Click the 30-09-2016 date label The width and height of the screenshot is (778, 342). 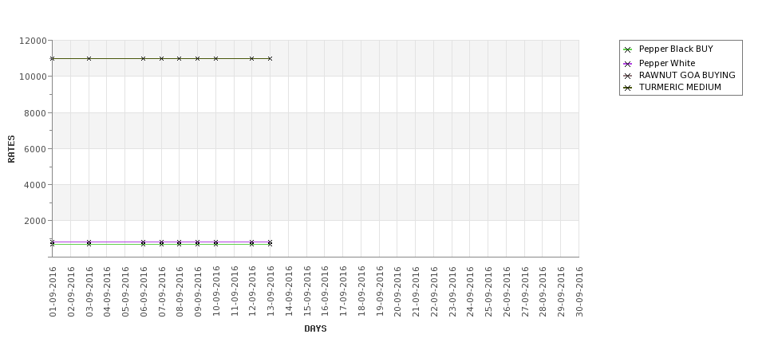tap(579, 292)
